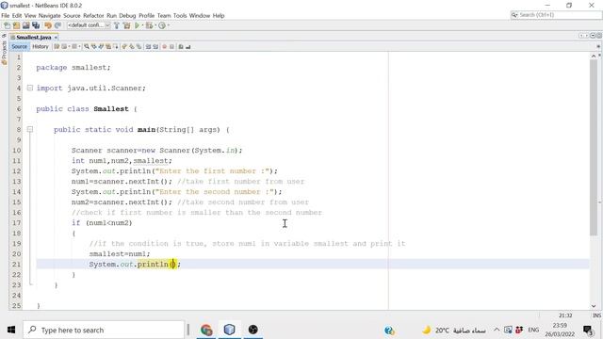Click the scrollbar down arrow in editor
Viewport: 603px width, 339px height.
pyautogui.click(x=594, y=306)
